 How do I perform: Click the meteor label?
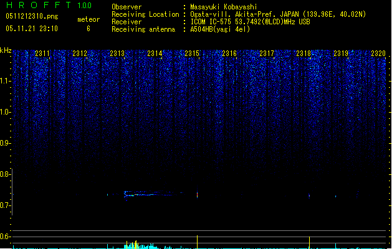88,19
